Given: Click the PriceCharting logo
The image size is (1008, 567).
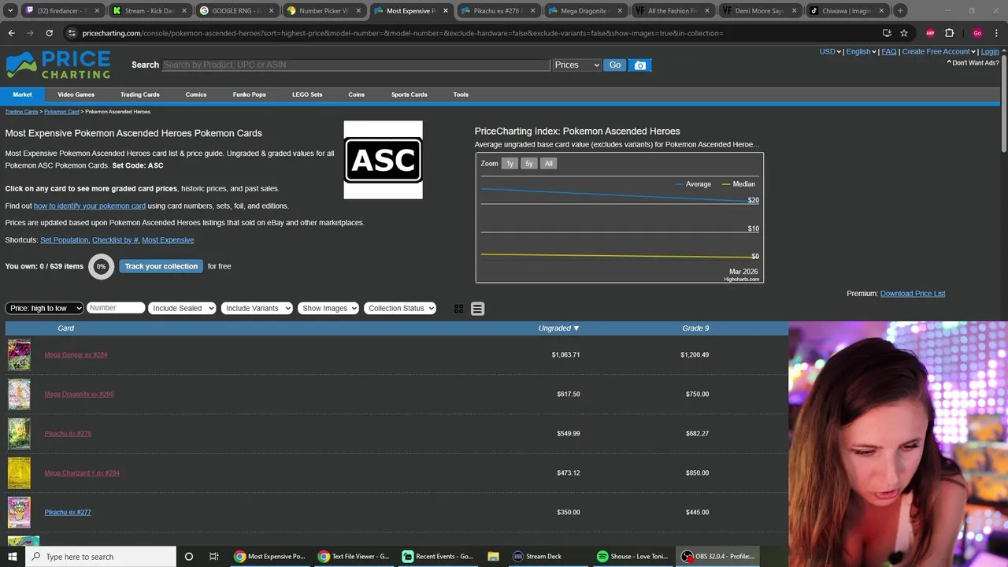Looking at the screenshot, I should (58, 65).
